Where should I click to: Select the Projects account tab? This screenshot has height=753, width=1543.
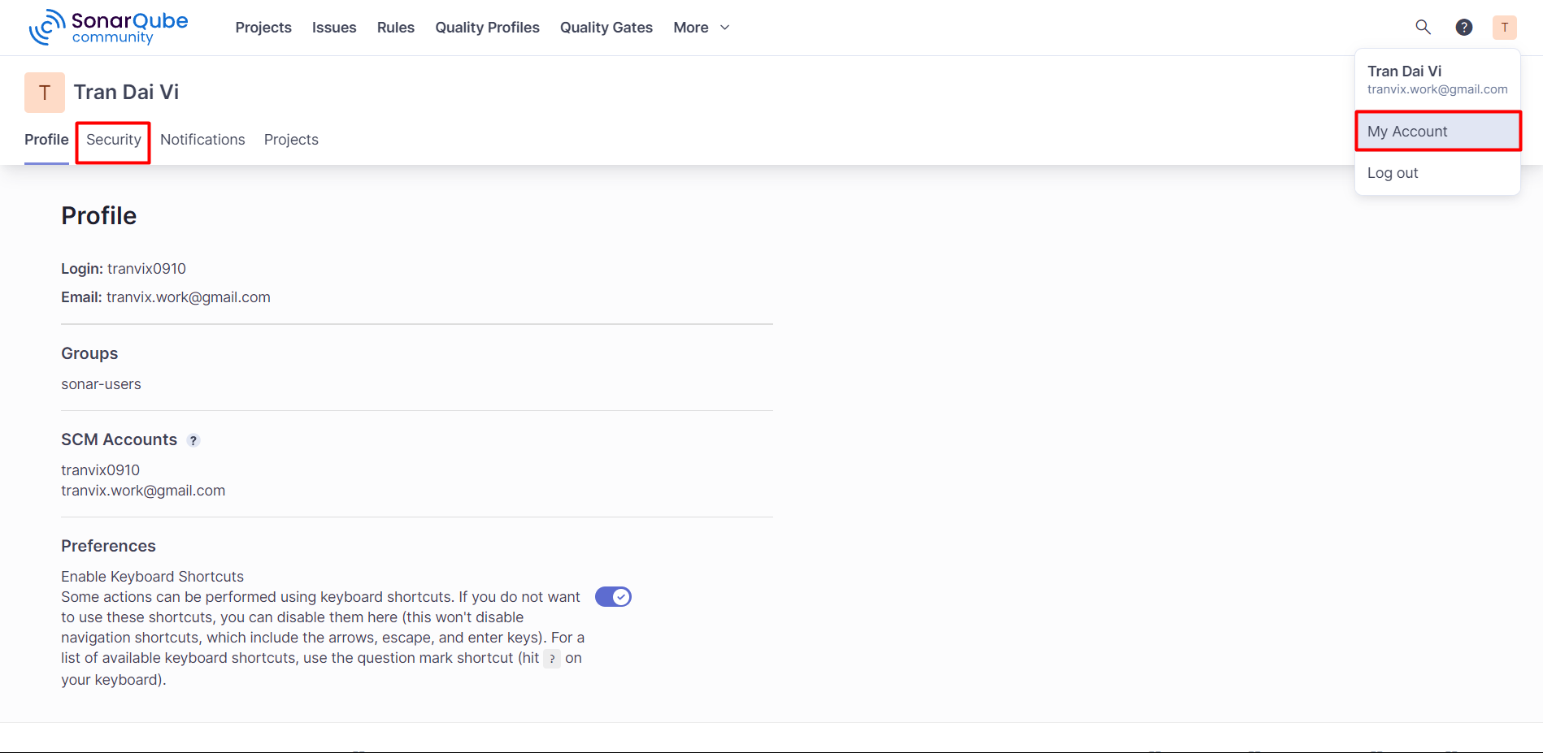(291, 140)
